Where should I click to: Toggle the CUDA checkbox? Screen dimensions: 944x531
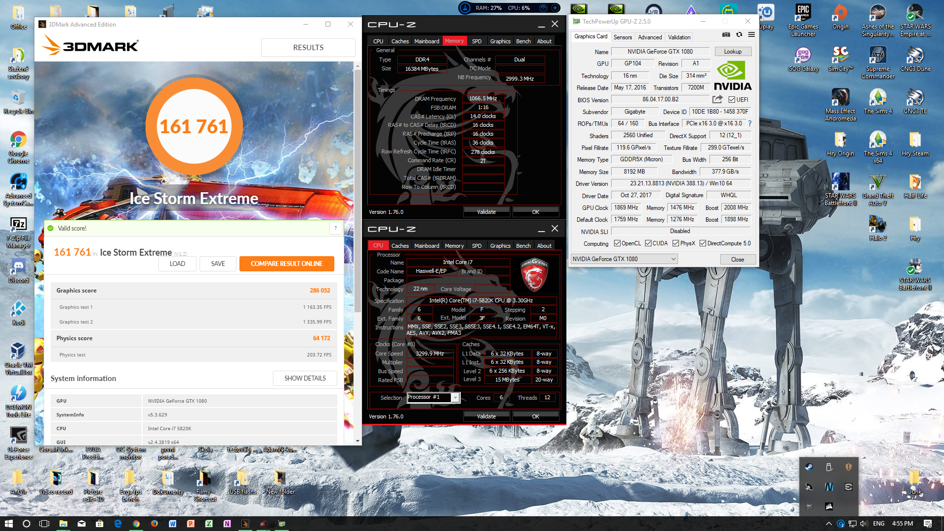(x=648, y=243)
